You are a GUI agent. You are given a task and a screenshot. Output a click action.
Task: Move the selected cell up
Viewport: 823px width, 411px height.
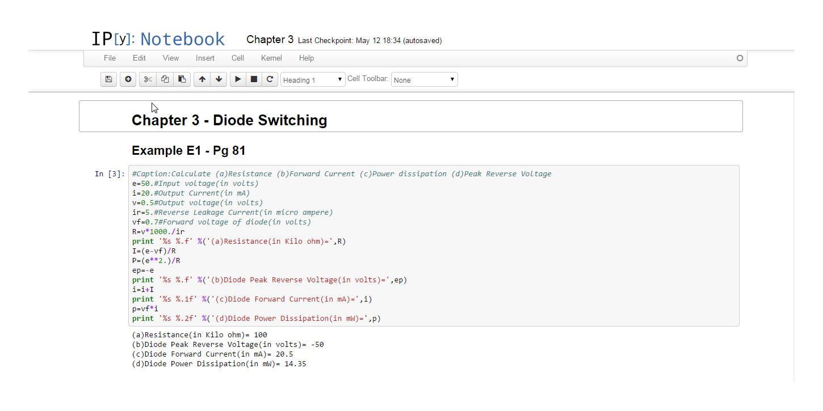point(202,79)
